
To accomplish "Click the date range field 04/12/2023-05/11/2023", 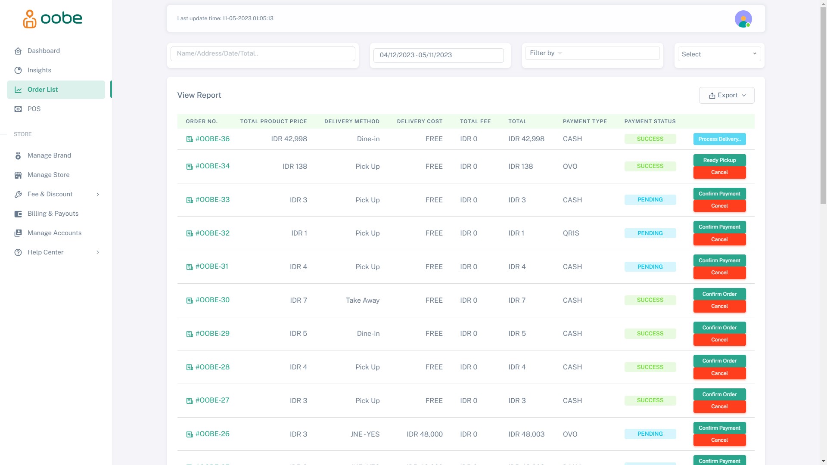I will click(x=438, y=55).
